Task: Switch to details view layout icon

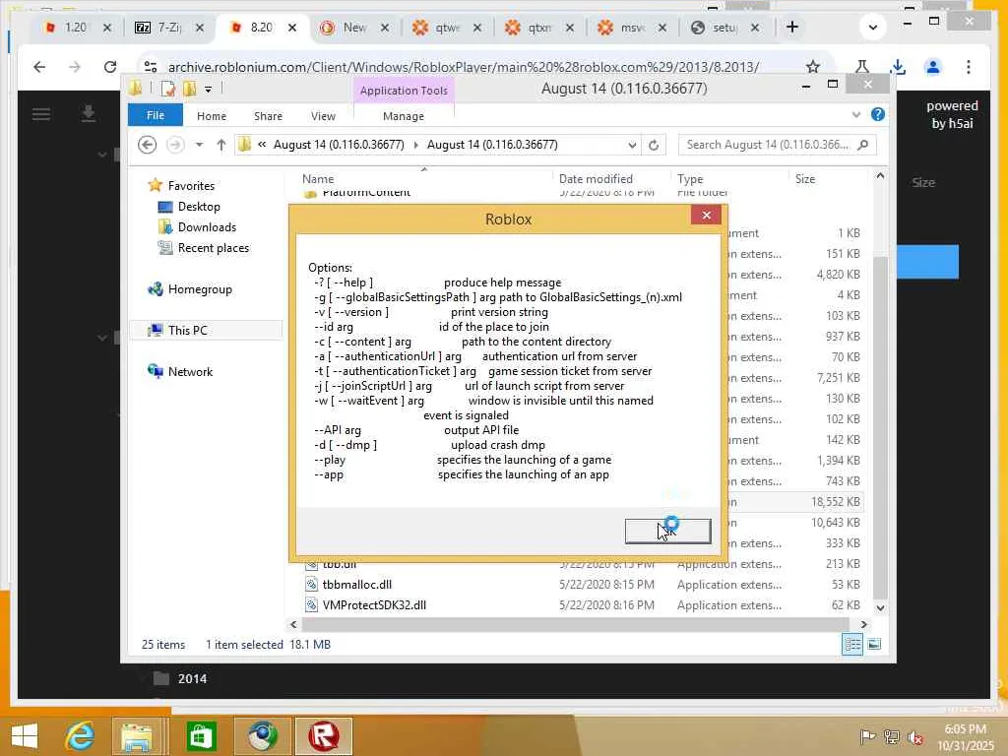Action: click(x=852, y=644)
